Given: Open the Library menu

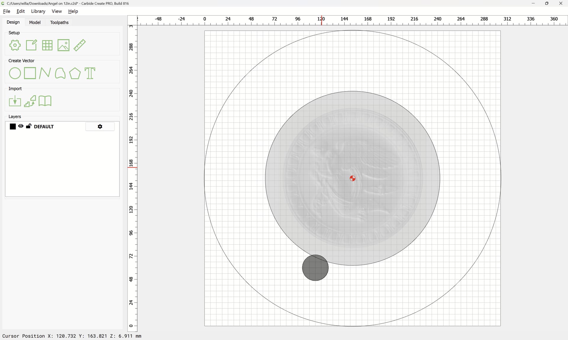Looking at the screenshot, I should coord(38,11).
